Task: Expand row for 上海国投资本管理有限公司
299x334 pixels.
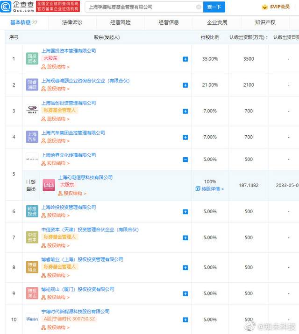Action: point(185,59)
